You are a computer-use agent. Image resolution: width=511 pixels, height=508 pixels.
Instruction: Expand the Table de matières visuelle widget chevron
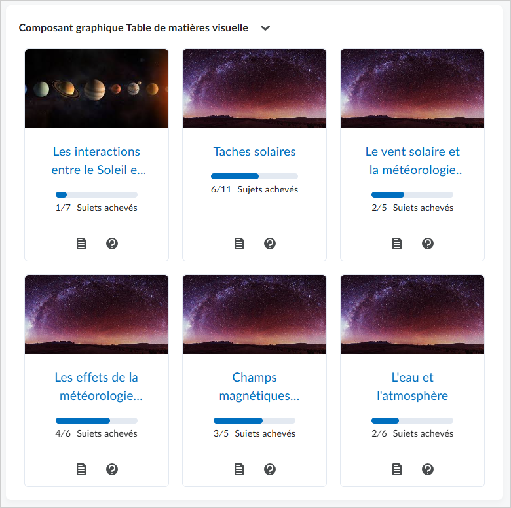(265, 28)
